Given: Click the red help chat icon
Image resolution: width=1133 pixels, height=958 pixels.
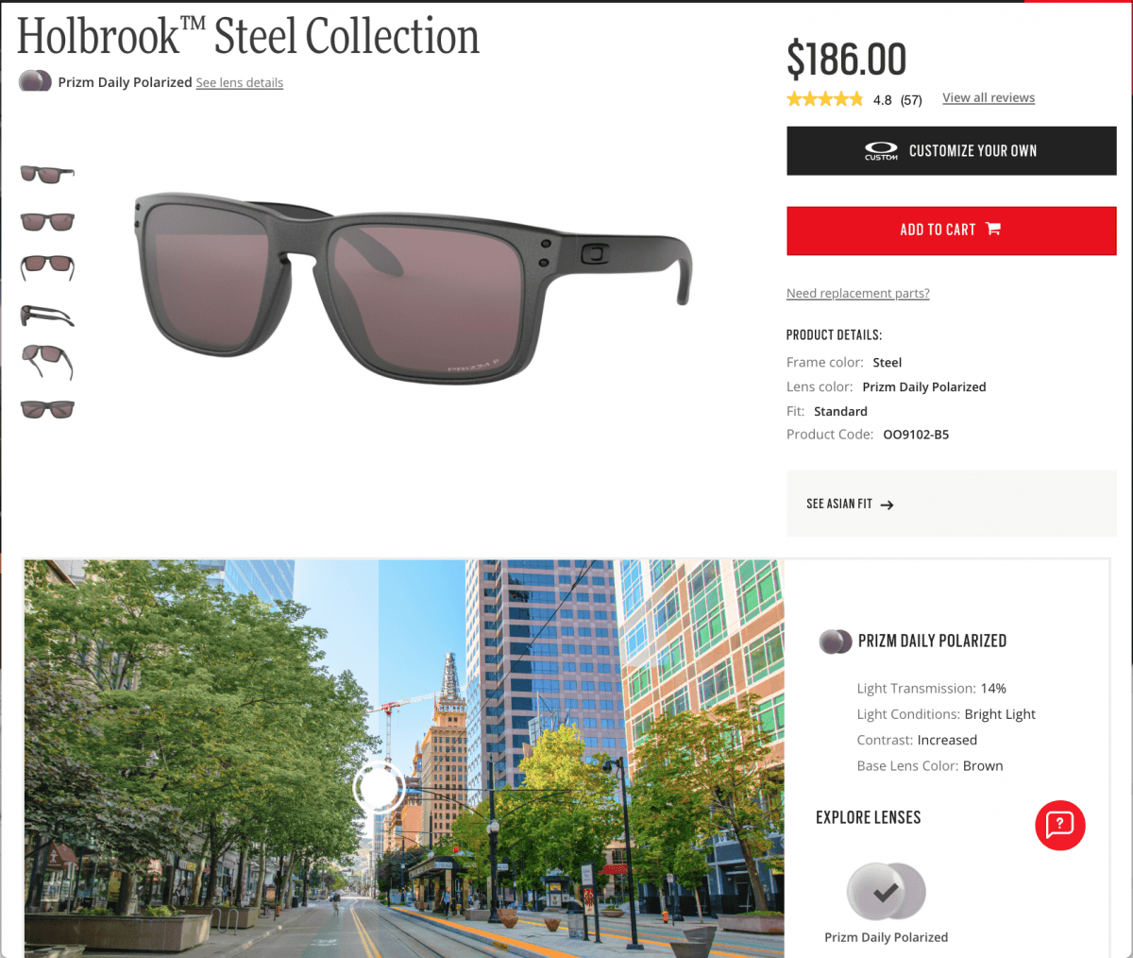Looking at the screenshot, I should 1059,825.
